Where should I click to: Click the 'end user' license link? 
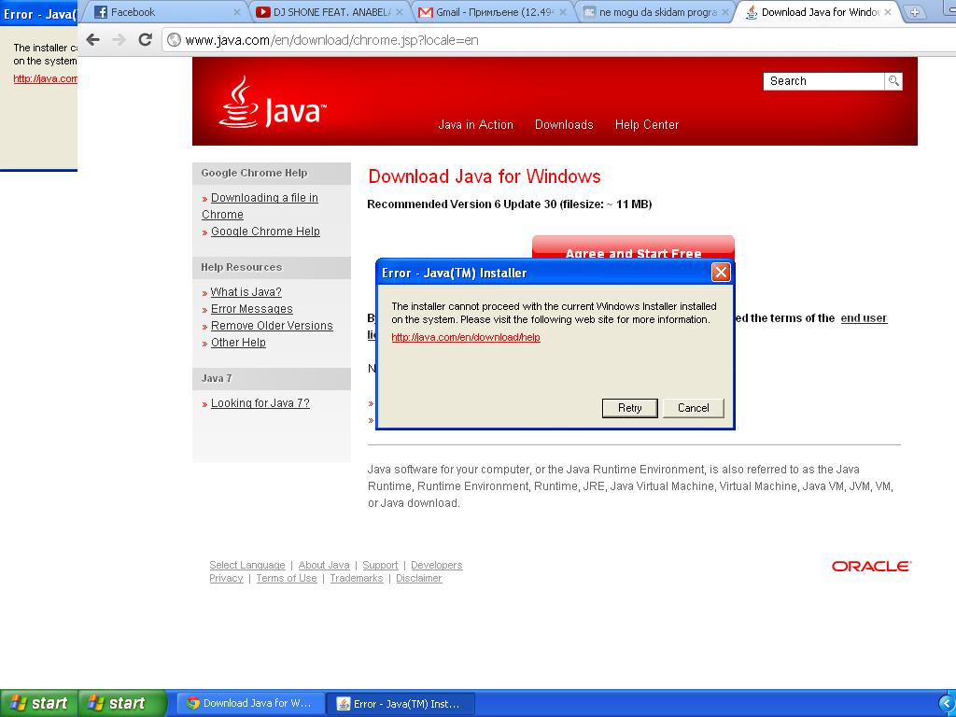click(x=864, y=318)
